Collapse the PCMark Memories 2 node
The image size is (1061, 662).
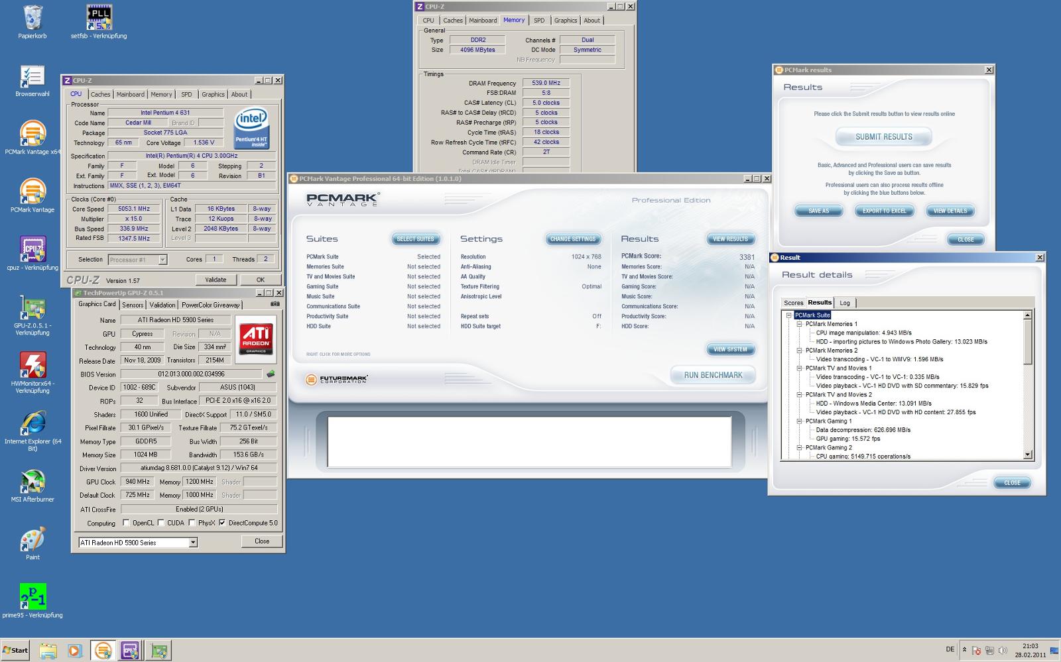click(x=800, y=351)
